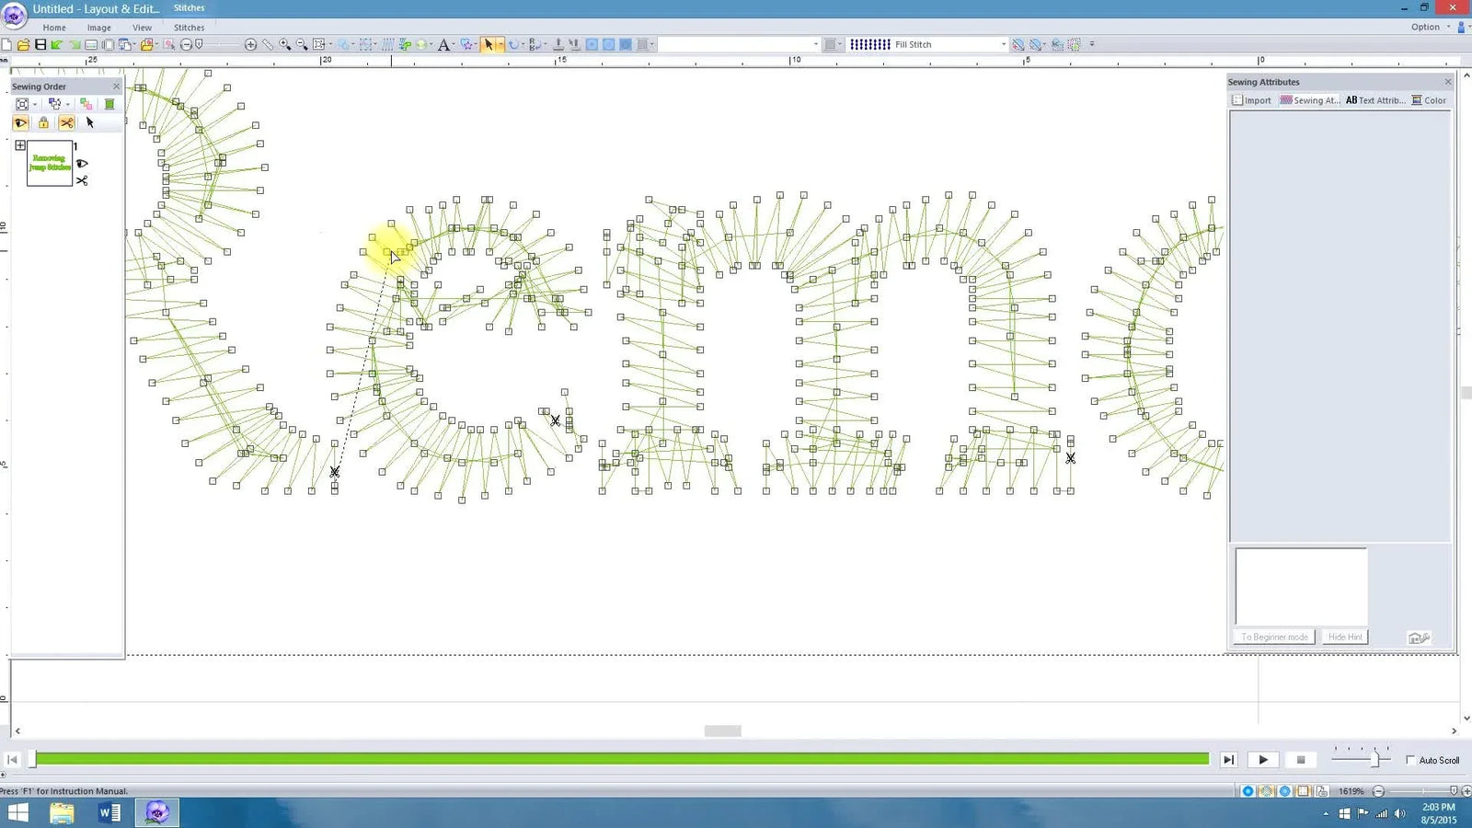The width and height of the screenshot is (1472, 828).
Task: Enable the Auto Scroll checkbox
Action: pos(1411,760)
